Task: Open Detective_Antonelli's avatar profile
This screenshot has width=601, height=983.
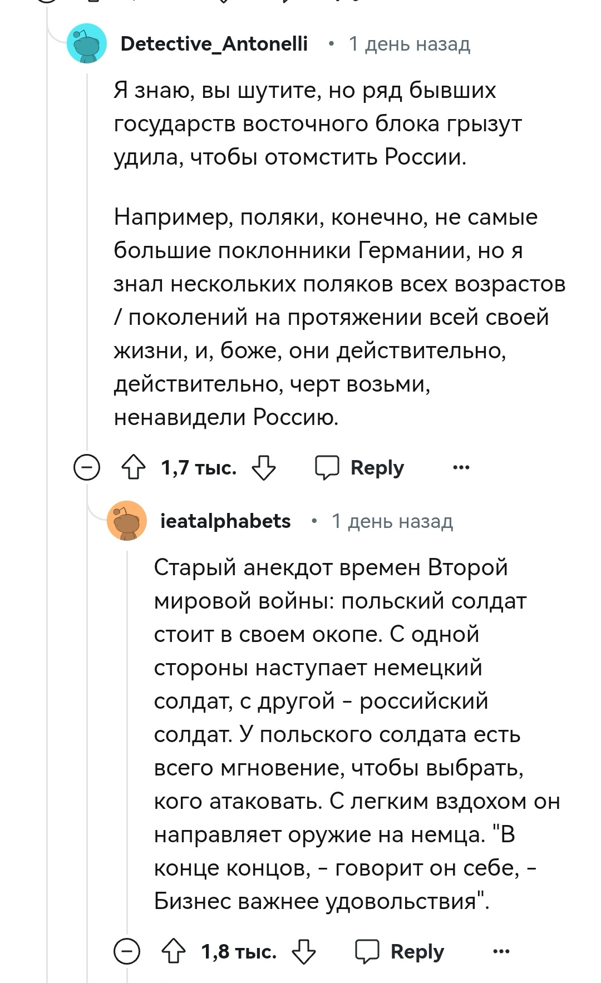Action: (87, 43)
